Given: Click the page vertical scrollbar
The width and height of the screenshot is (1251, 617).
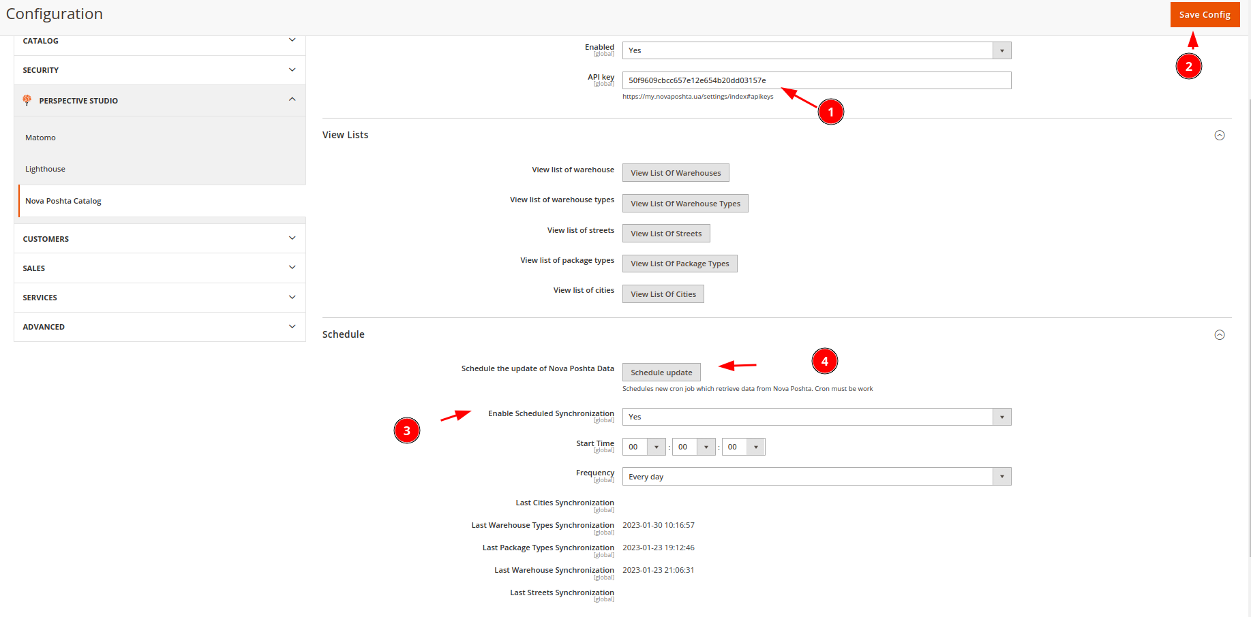Looking at the screenshot, I should [1249, 327].
